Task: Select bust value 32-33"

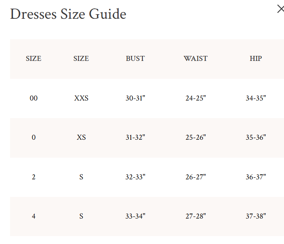Action: click(x=135, y=177)
